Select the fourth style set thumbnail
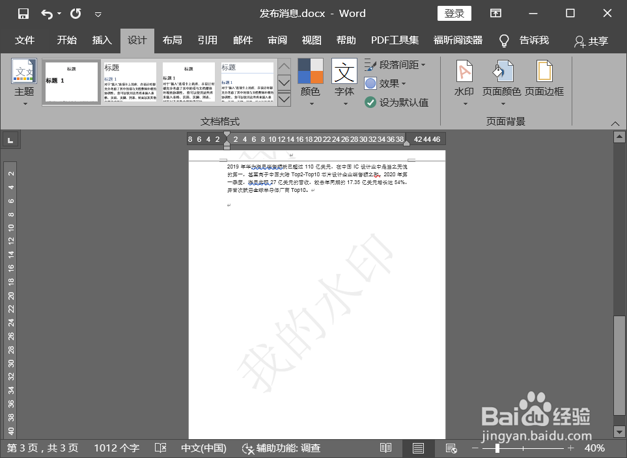The height and width of the screenshot is (458, 627). pyautogui.click(x=247, y=83)
